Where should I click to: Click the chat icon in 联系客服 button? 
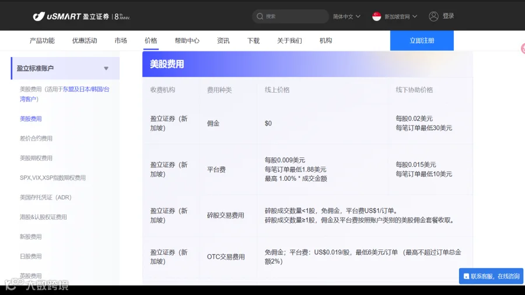[466, 276]
